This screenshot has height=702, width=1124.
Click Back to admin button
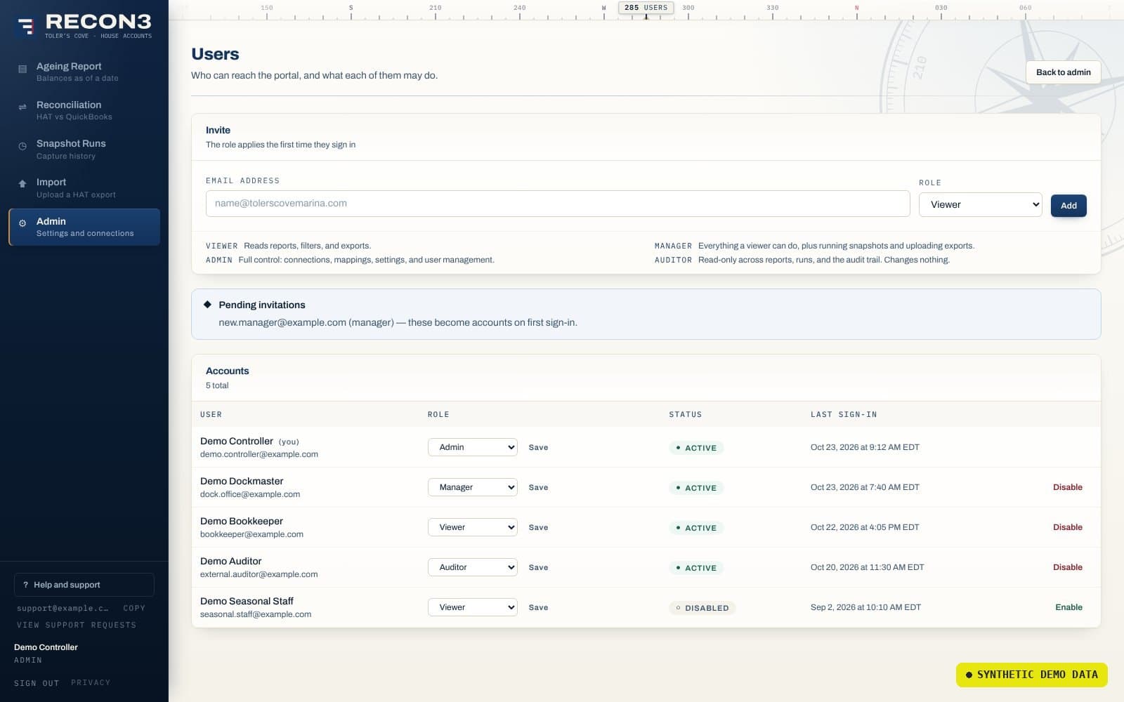point(1063,72)
